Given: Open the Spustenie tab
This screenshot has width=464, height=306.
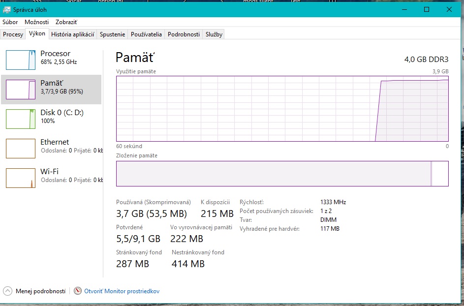Looking at the screenshot, I should [x=112, y=34].
